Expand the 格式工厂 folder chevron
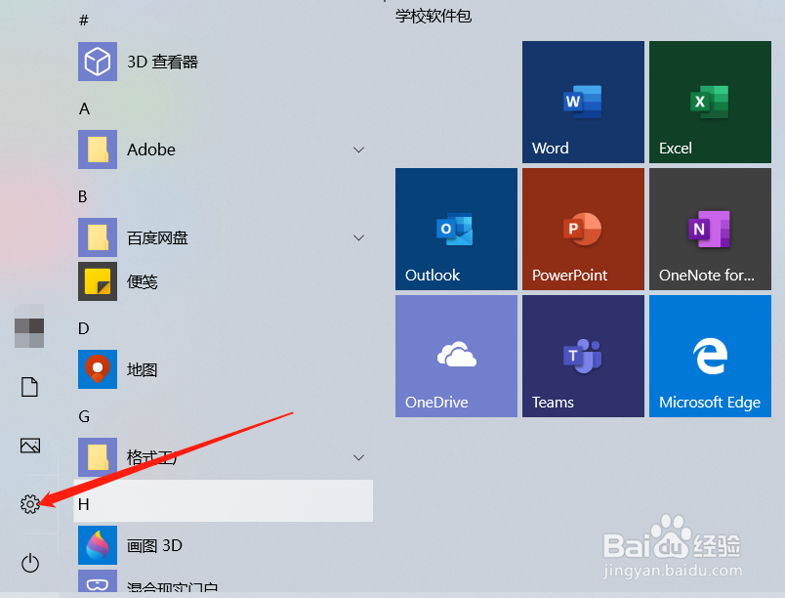785x598 pixels. (358, 457)
